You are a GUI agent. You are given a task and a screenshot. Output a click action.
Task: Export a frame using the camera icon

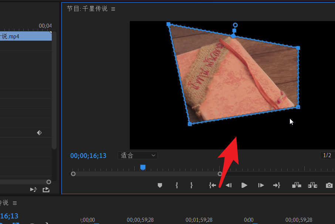pyautogui.click(x=329, y=185)
